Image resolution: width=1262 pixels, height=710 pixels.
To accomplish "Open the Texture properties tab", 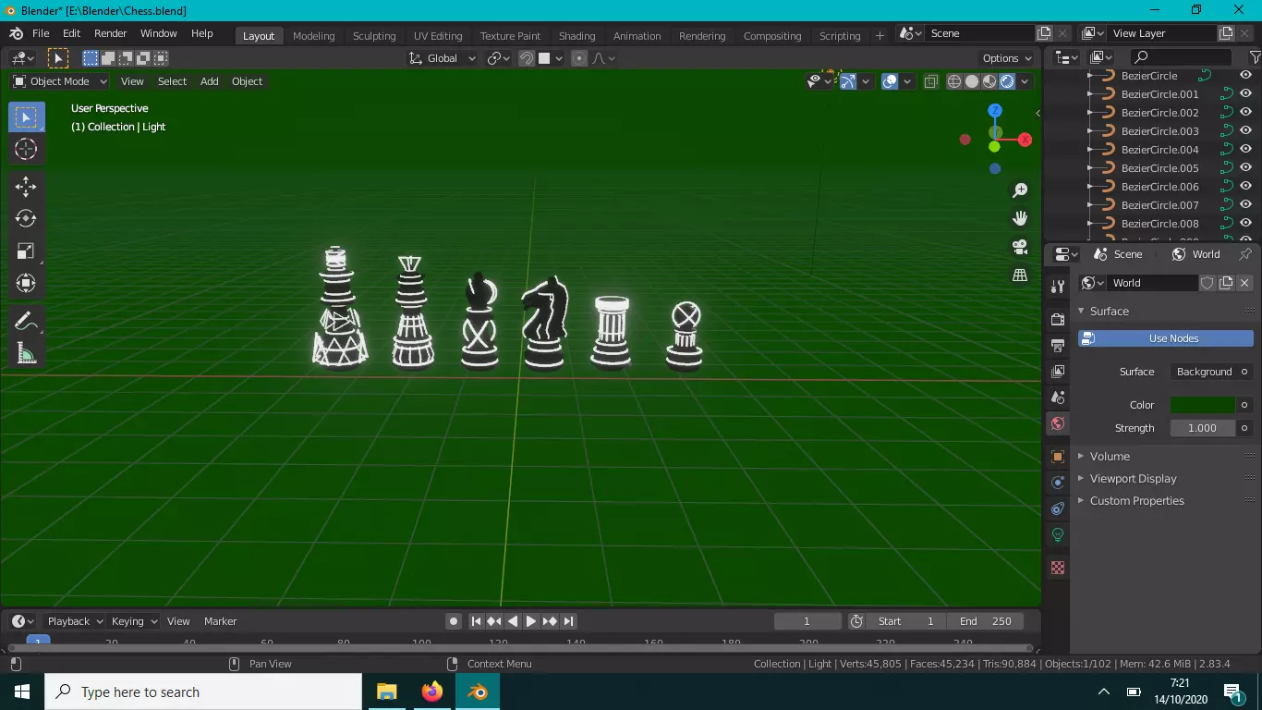I will tap(1058, 568).
